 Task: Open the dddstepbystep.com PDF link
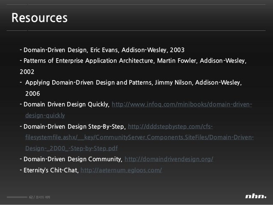pos(170,126)
